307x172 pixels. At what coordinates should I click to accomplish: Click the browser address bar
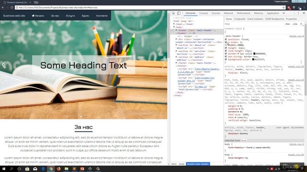(150, 8)
